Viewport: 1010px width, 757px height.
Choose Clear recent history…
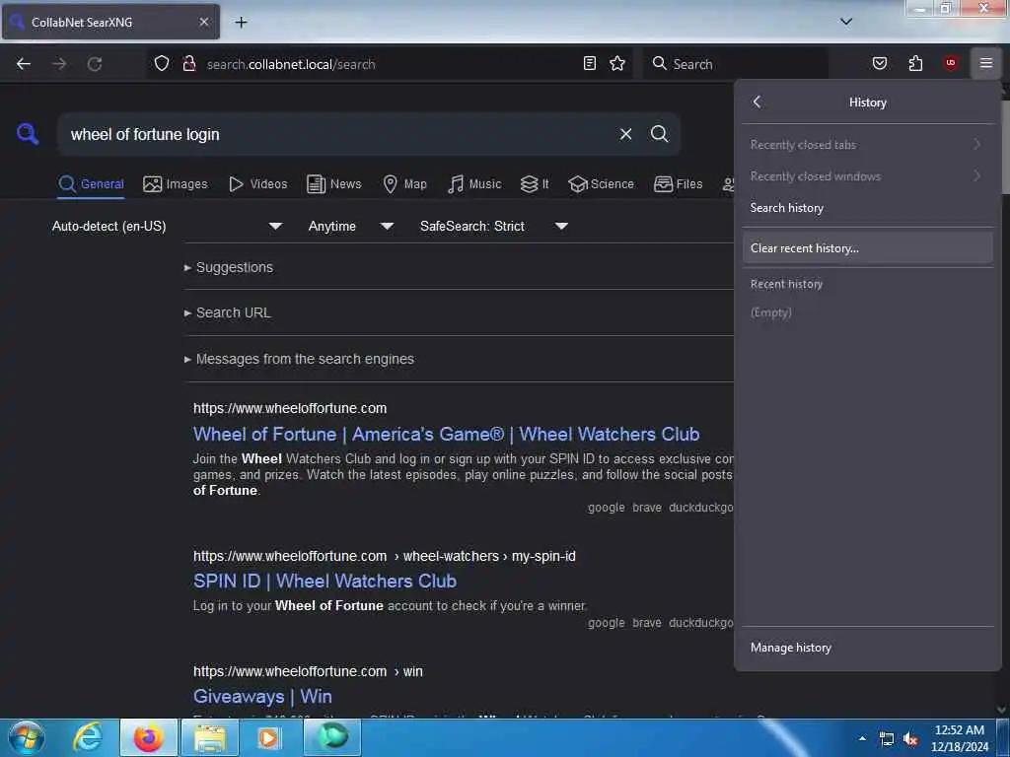click(x=867, y=248)
